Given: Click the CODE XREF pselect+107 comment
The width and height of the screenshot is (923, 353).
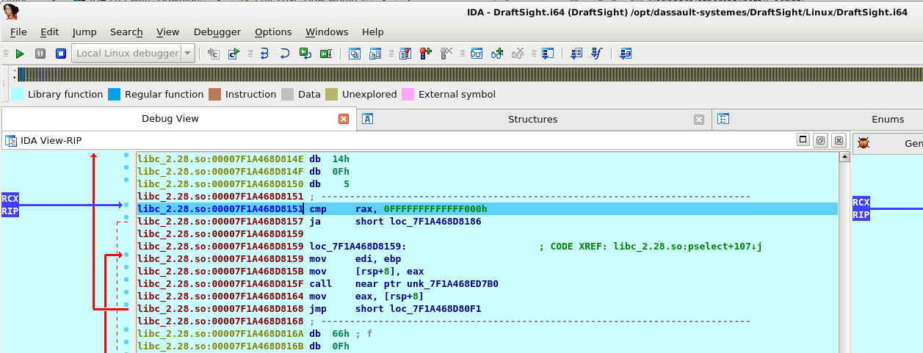Looking at the screenshot, I should 651,246.
